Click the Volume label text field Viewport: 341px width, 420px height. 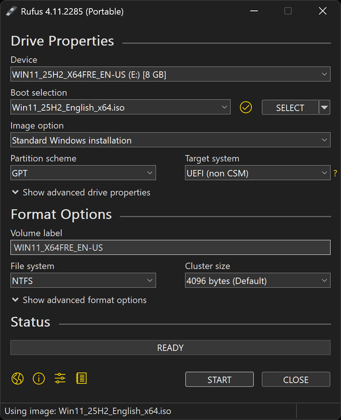(170, 248)
